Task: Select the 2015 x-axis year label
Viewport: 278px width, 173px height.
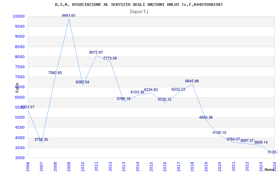Action: [x=151, y=166]
